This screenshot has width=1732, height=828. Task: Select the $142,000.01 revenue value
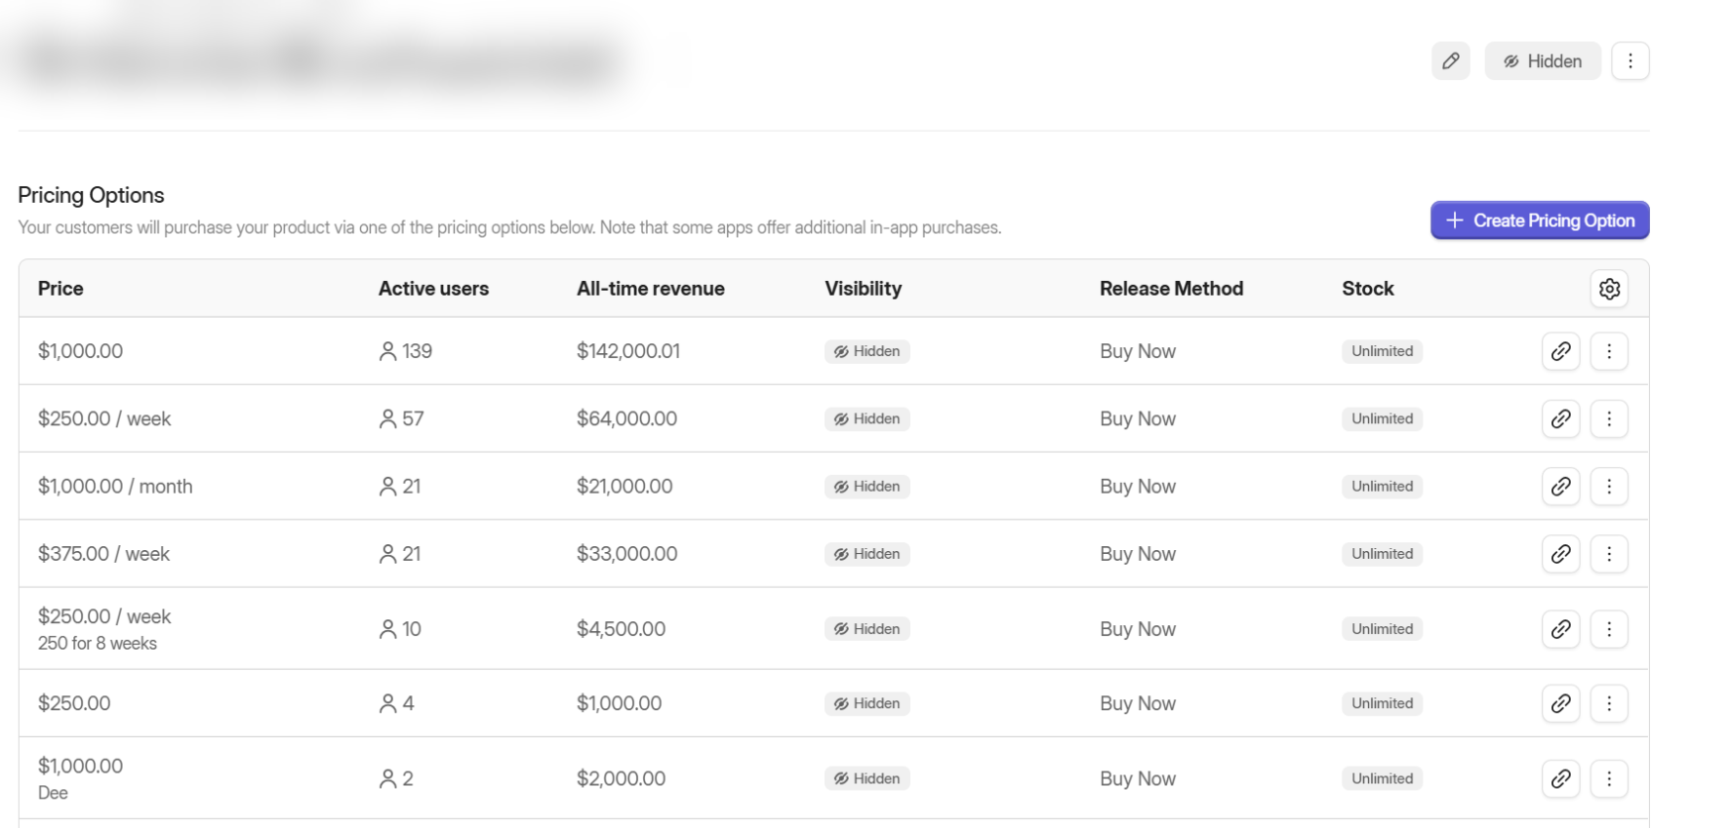[x=628, y=351]
